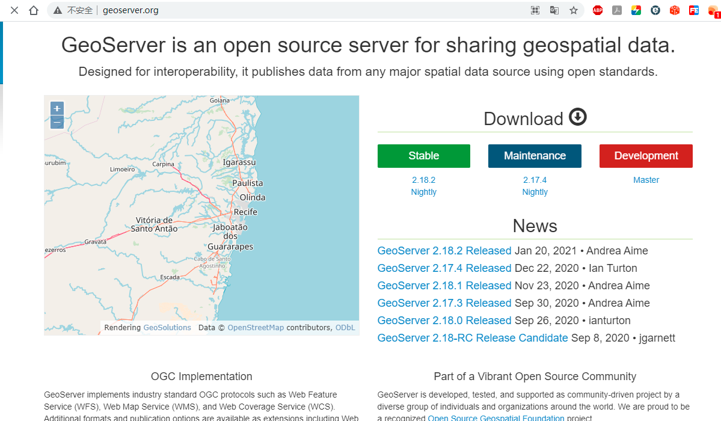Open the Adblock Plus extension icon
The width and height of the screenshot is (721, 421).
[598, 10]
